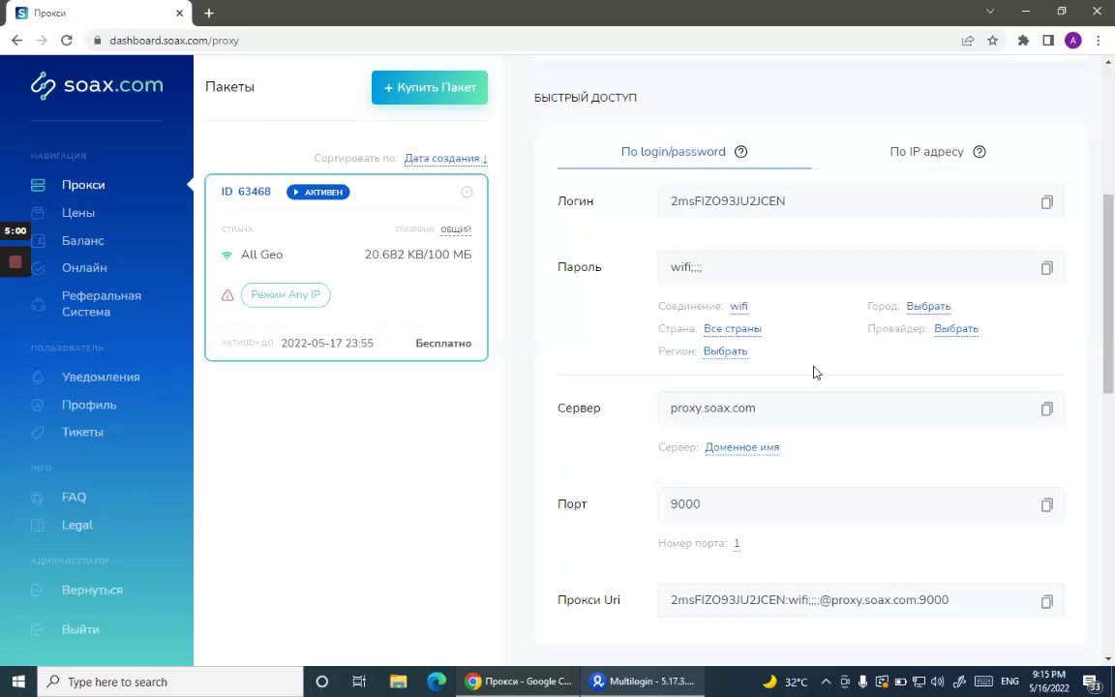Viewport: 1115px width, 697px height.
Task: Open Chrome three-dot menu
Action: [x=1099, y=41]
